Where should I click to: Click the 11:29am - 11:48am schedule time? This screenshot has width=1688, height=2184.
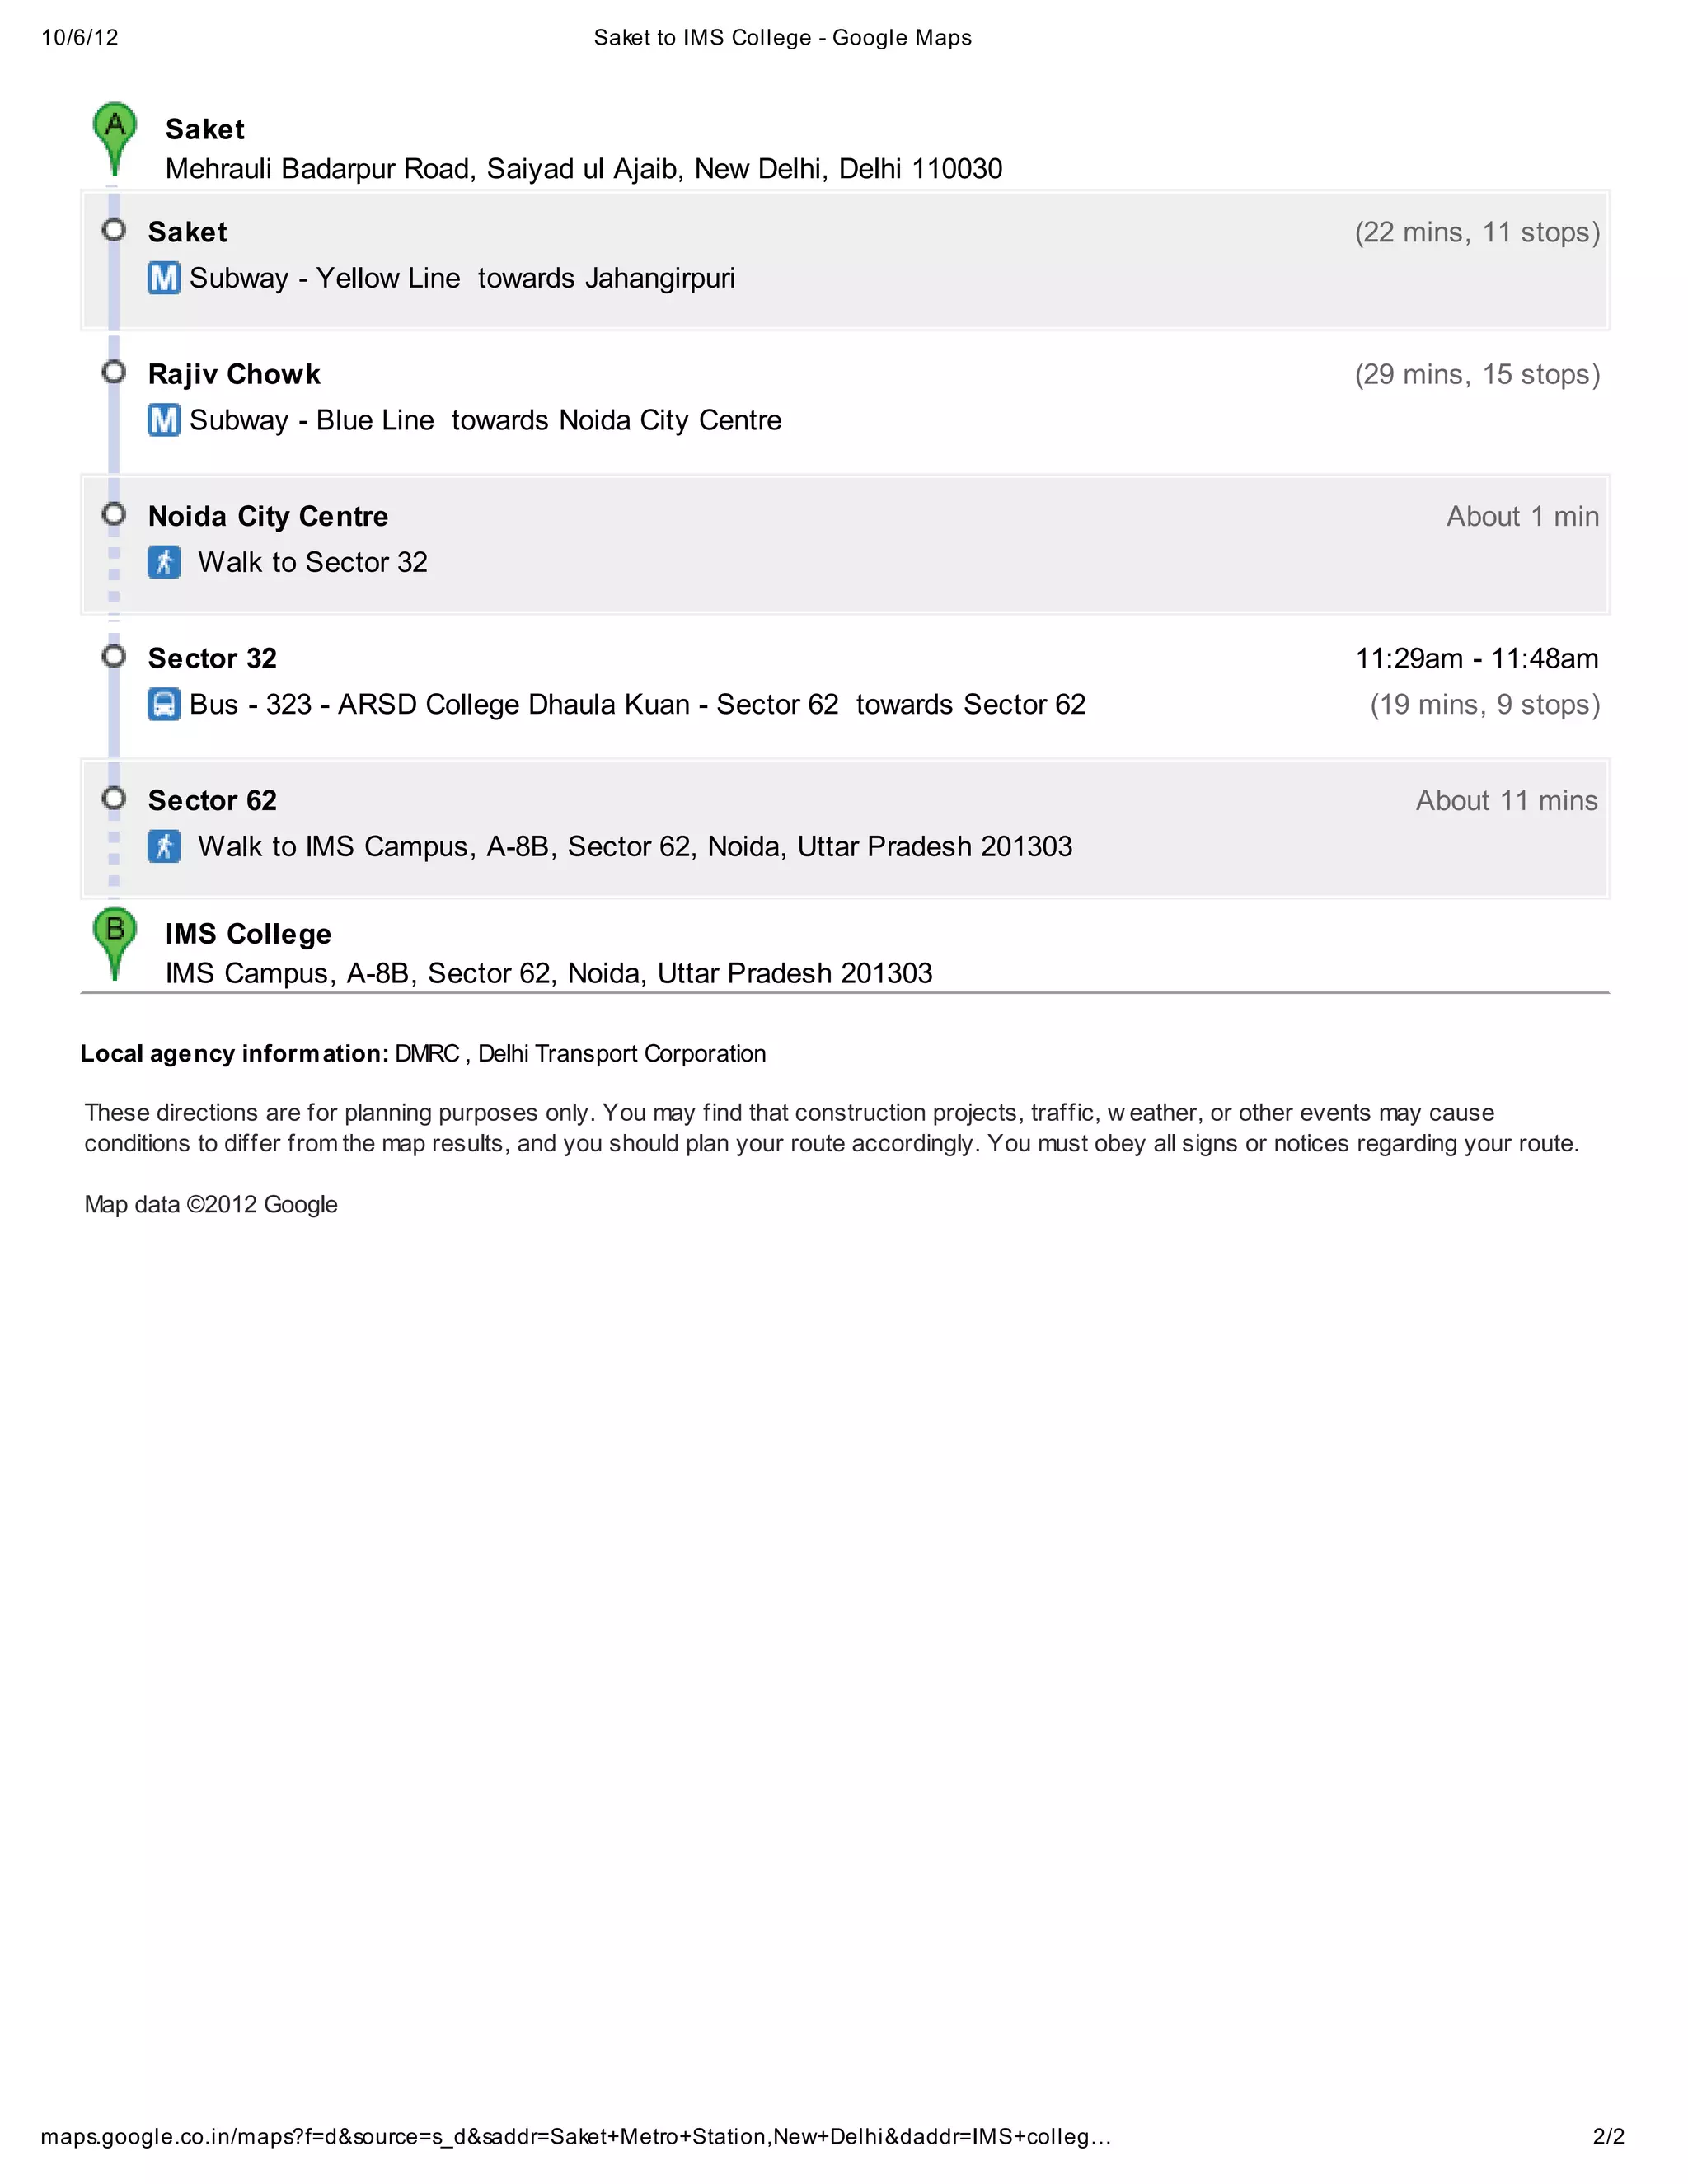pos(1476,658)
